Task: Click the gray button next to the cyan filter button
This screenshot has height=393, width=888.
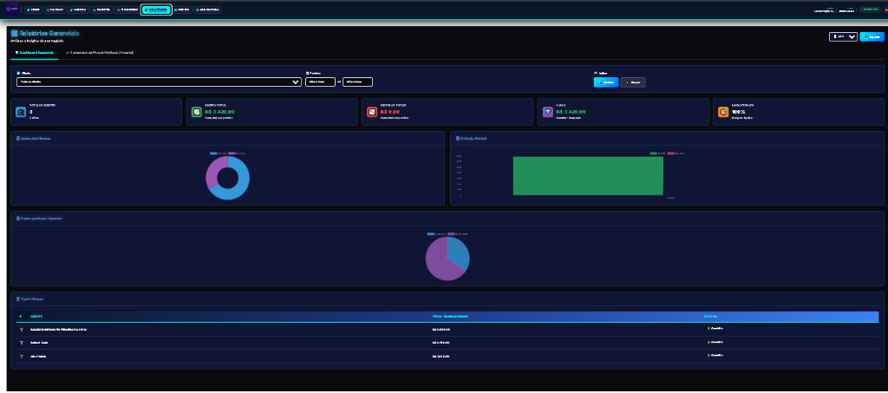Action: pos(633,82)
